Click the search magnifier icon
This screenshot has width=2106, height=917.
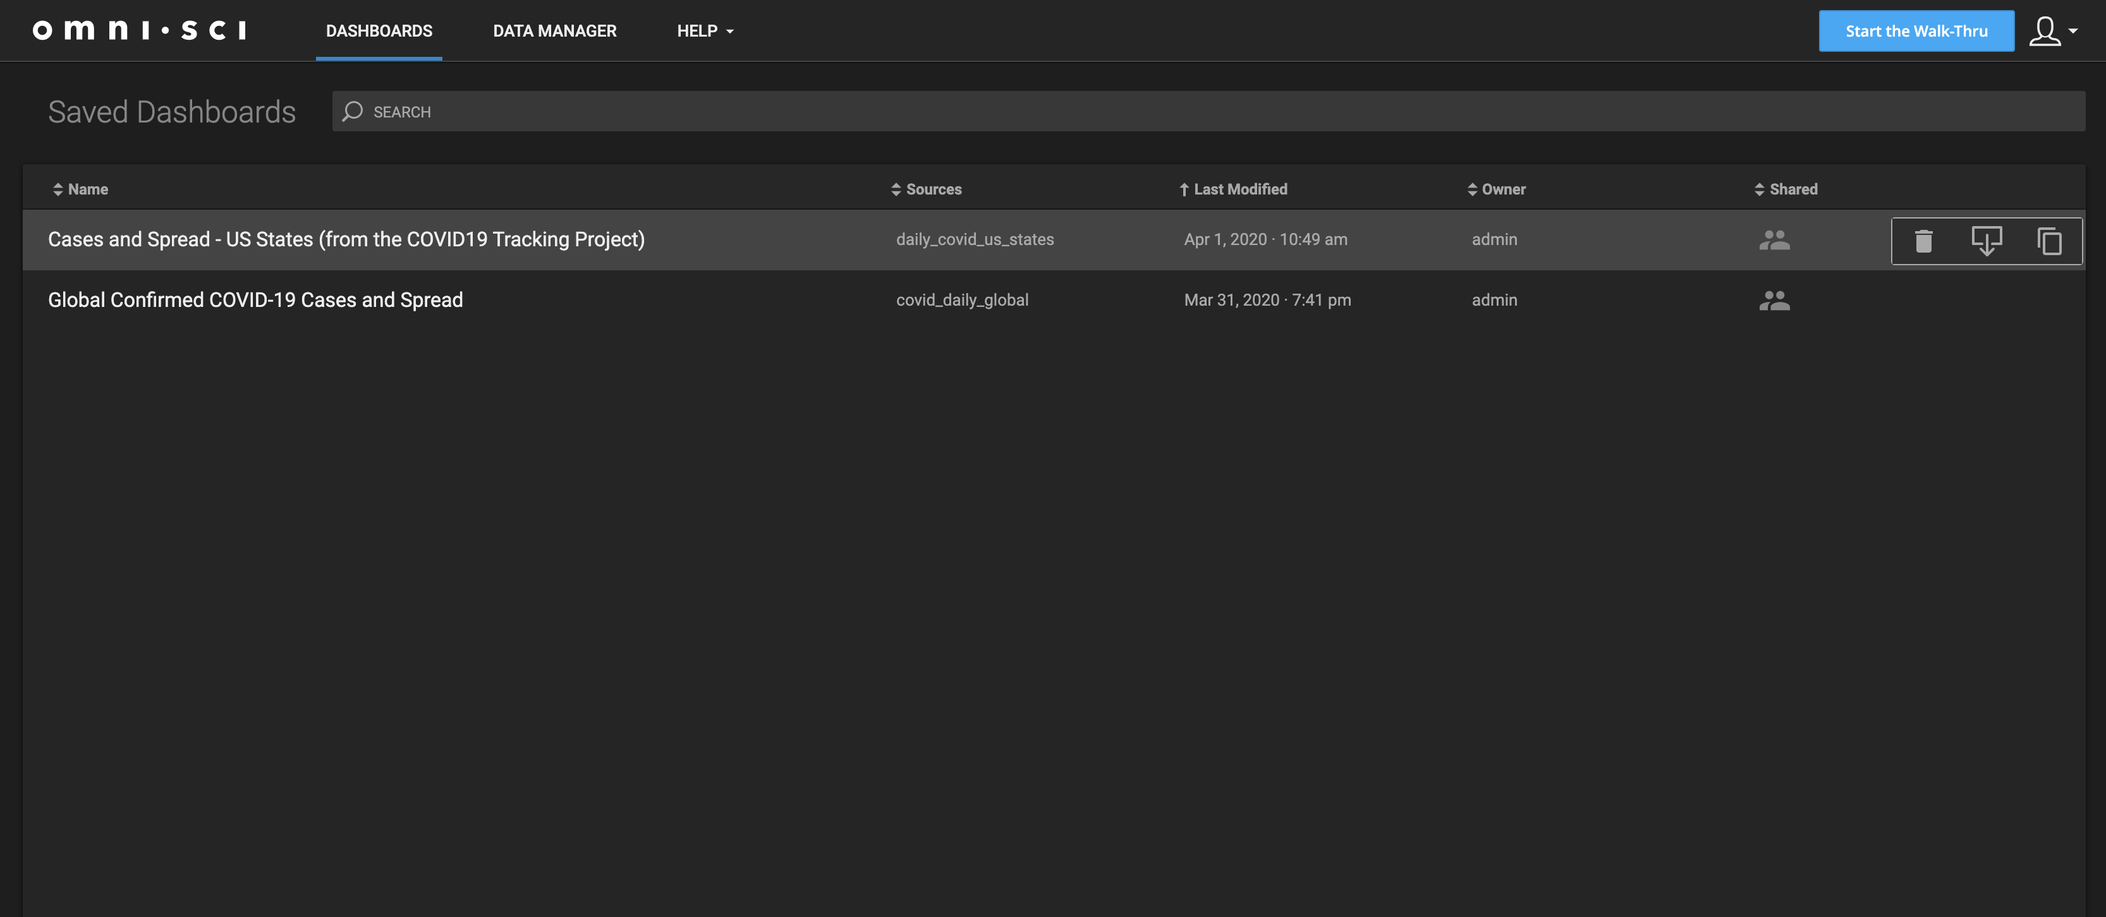pos(352,112)
